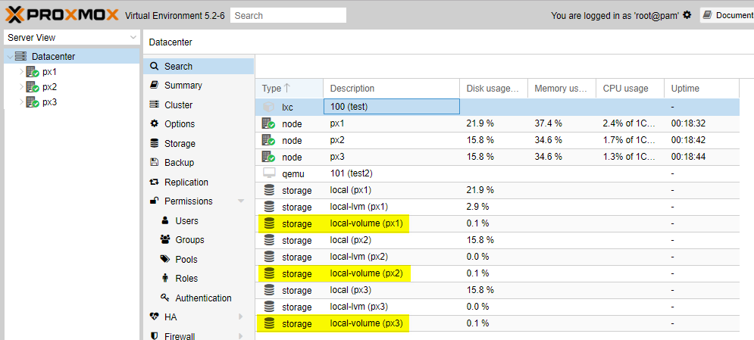This screenshot has width=754, height=340.
Task: Expand the px1 node in tree
Action: [20, 72]
